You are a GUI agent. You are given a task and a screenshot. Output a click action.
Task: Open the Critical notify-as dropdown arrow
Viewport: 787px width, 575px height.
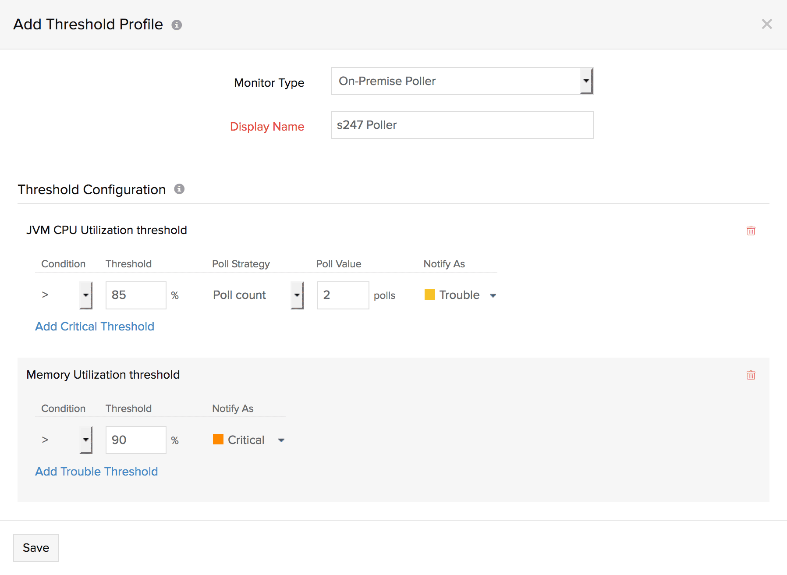(x=281, y=440)
